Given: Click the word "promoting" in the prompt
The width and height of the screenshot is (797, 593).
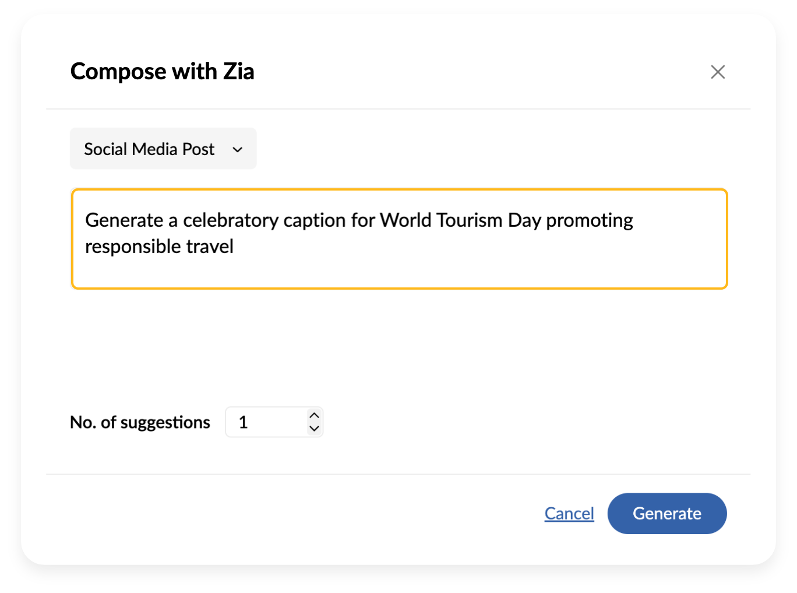Looking at the screenshot, I should click(x=589, y=220).
